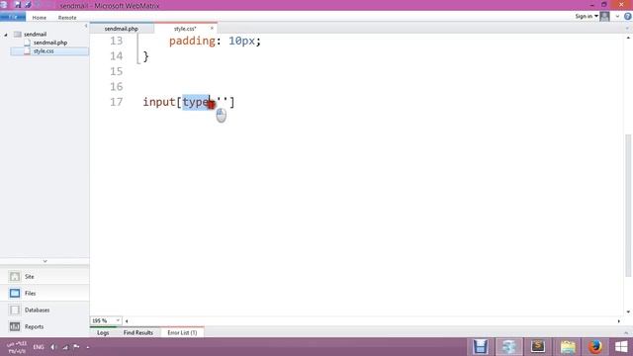Open the Find Results tab
The height and width of the screenshot is (356, 633).
(x=138, y=332)
